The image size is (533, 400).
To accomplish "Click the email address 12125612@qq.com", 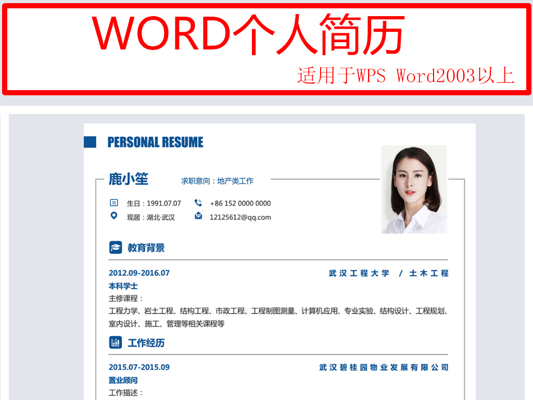I will (242, 217).
